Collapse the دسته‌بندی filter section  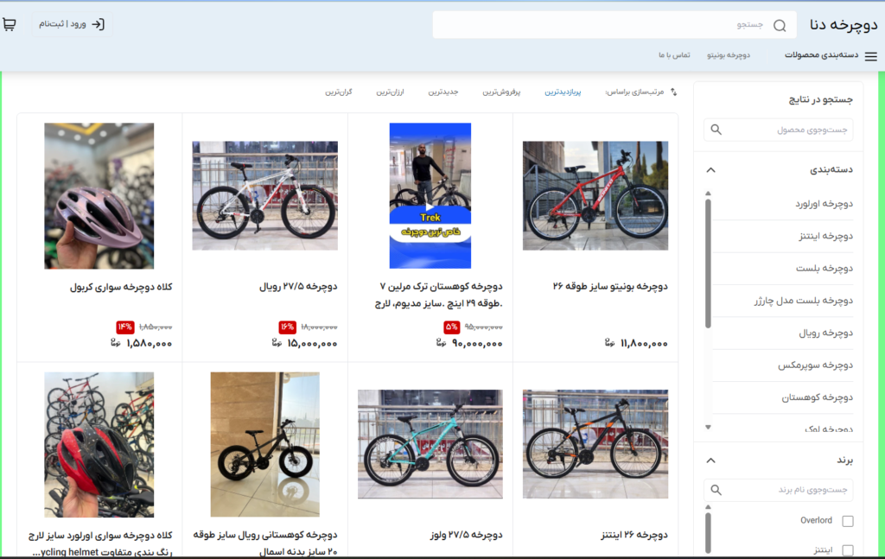pos(710,170)
